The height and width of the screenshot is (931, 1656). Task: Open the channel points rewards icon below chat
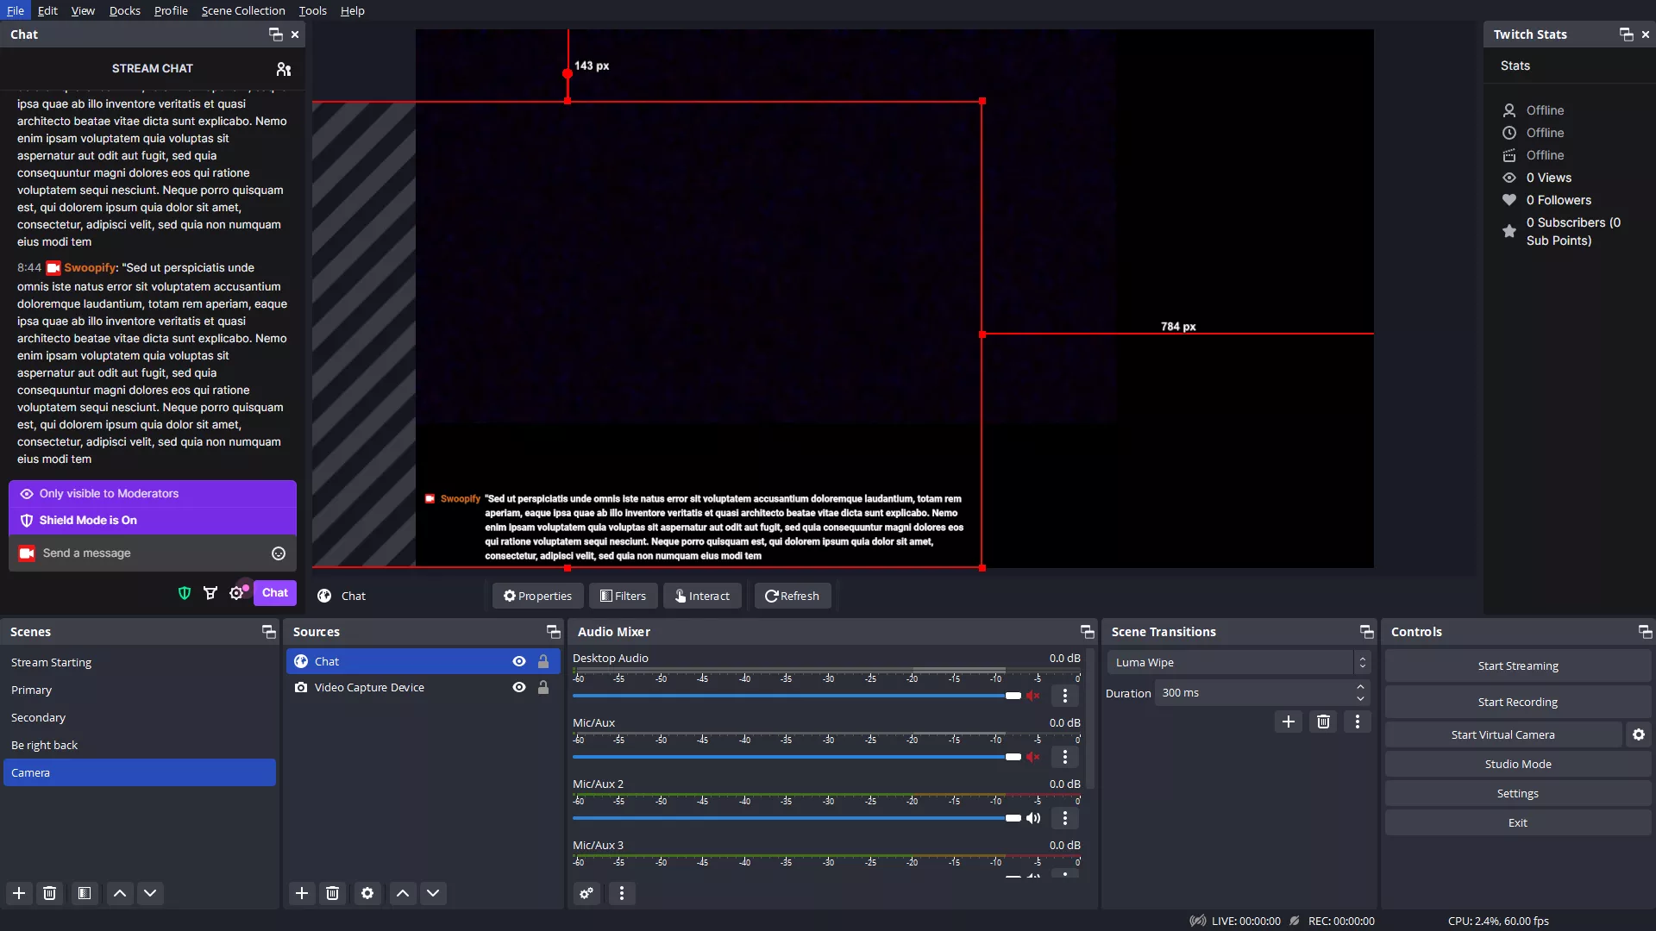[x=210, y=593]
